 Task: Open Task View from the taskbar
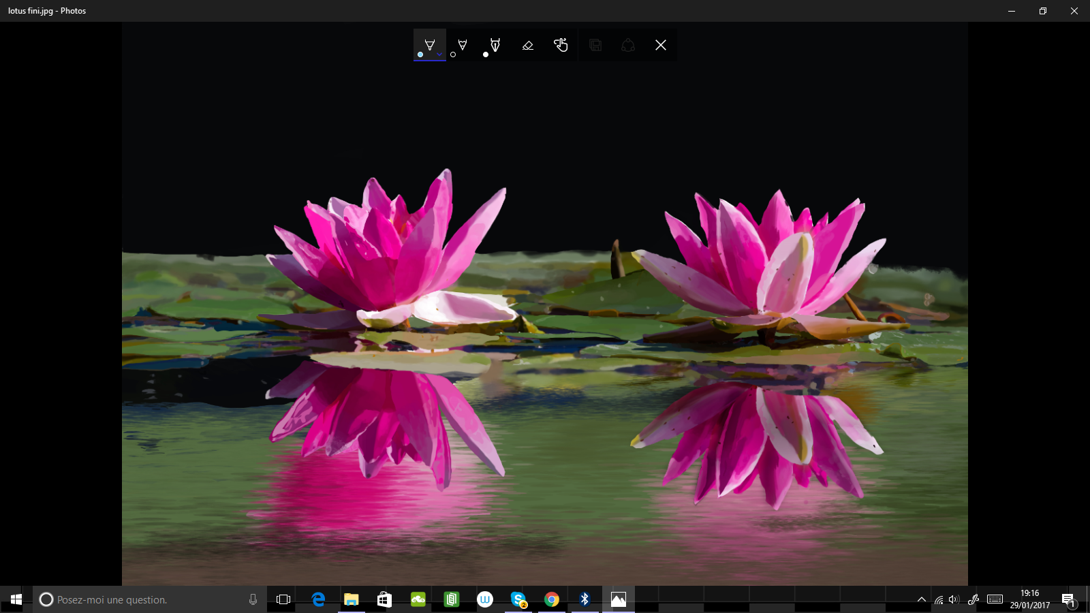283,599
